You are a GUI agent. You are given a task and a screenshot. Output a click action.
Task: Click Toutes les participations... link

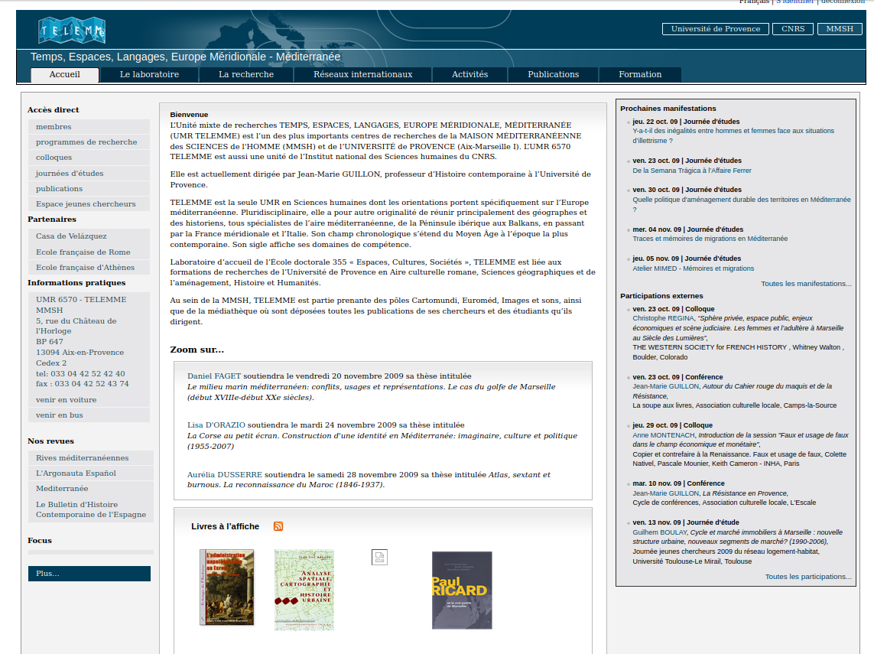(x=808, y=577)
